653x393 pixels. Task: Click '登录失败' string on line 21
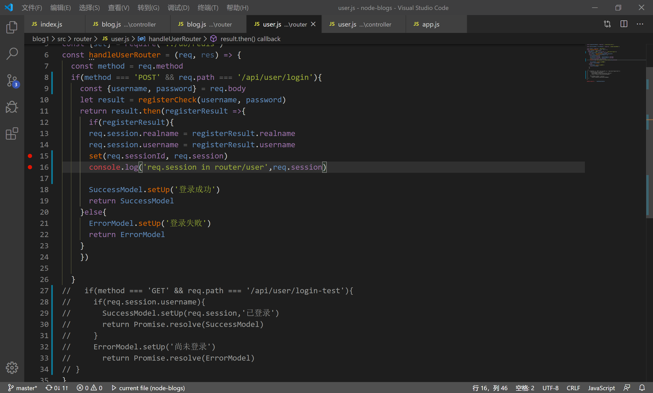pos(186,223)
